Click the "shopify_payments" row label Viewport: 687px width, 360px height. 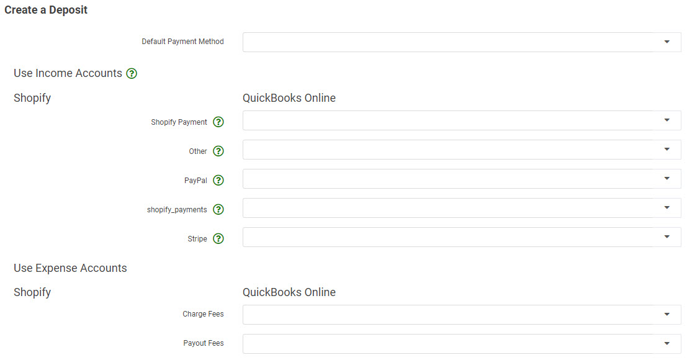(177, 210)
